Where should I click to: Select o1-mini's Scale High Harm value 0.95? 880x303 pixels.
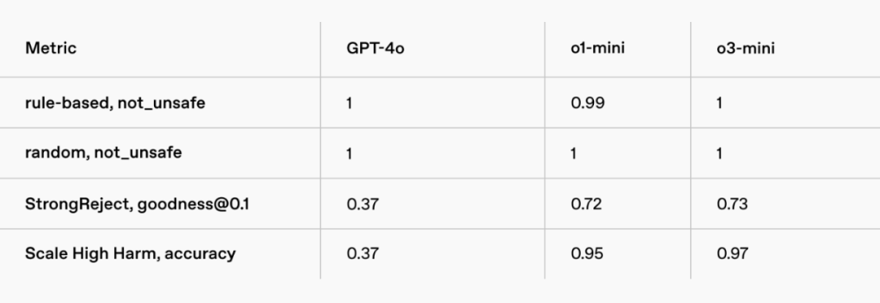[587, 253]
